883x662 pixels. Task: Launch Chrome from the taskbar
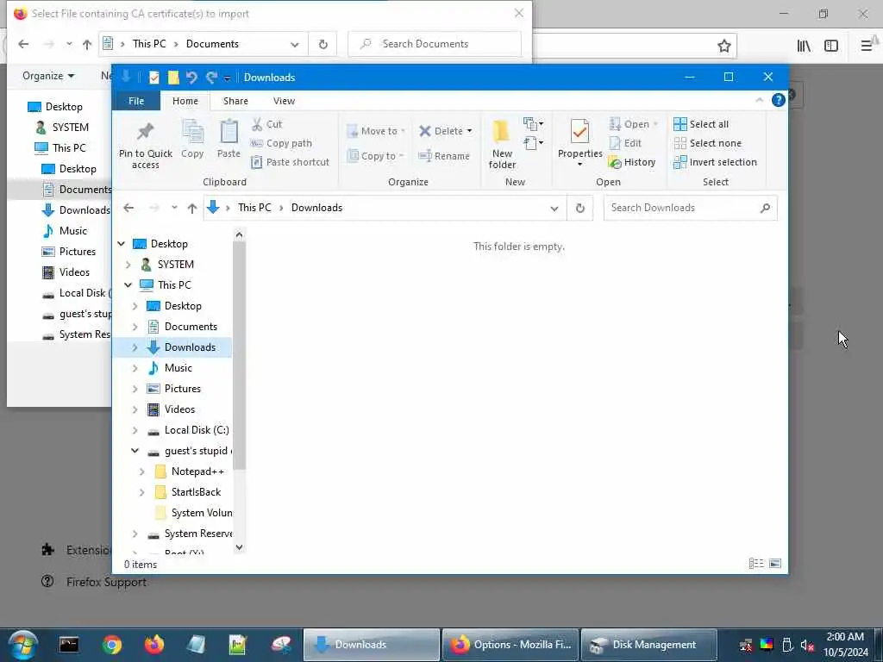112,645
